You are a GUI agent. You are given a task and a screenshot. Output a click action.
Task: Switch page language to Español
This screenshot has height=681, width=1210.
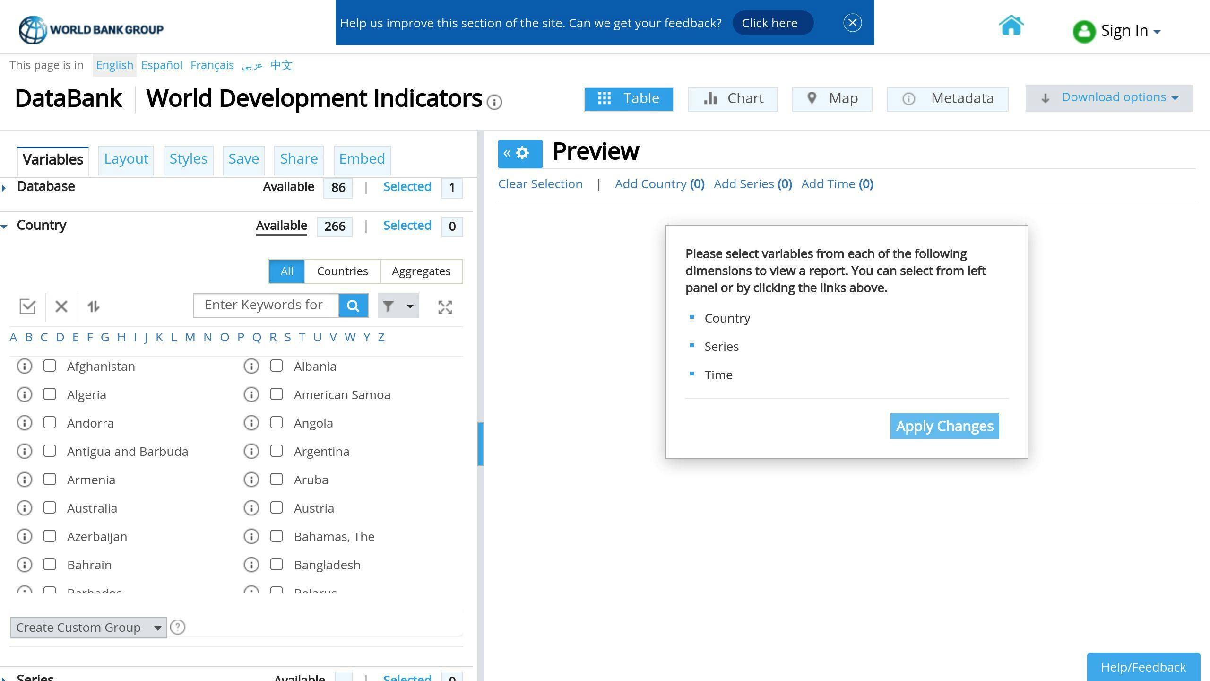point(162,65)
